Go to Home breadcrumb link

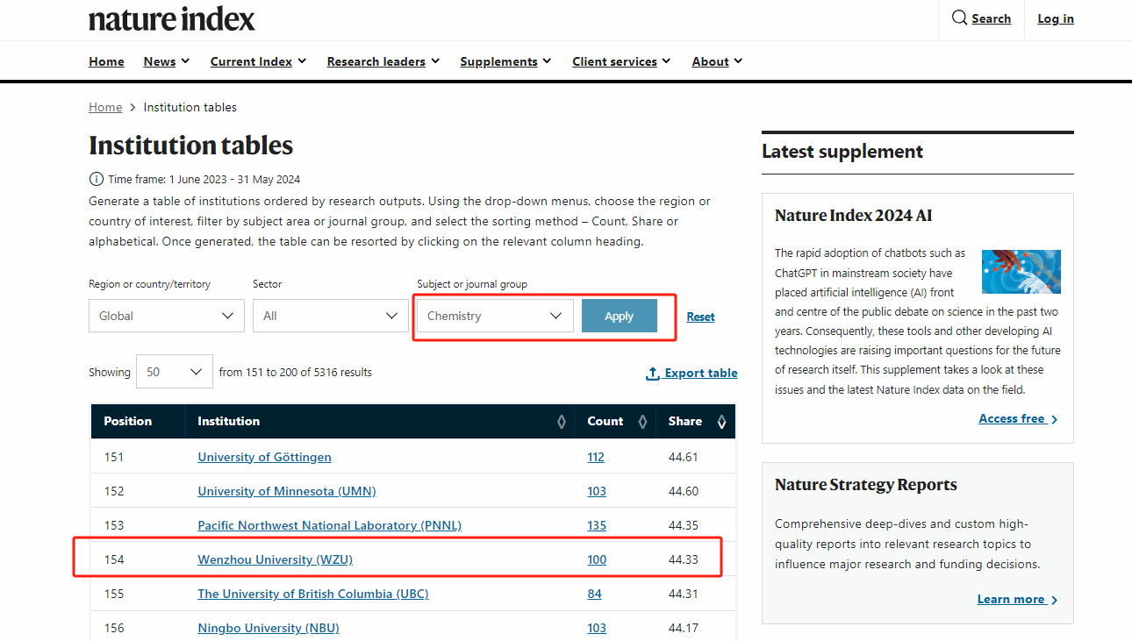[x=105, y=107]
